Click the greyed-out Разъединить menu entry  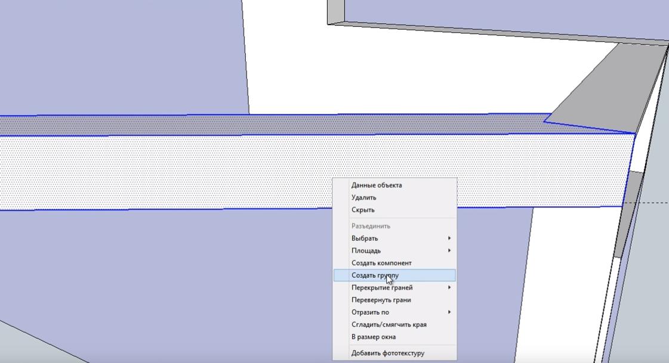[371, 227]
